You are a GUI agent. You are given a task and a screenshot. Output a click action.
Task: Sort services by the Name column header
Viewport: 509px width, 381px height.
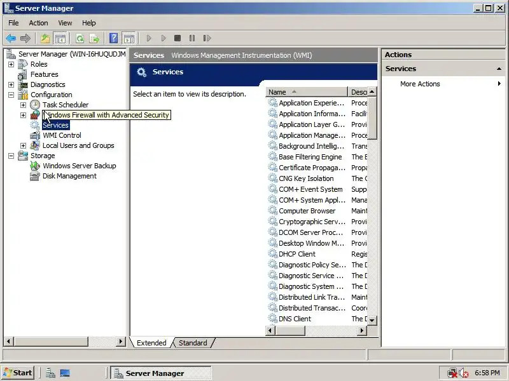click(x=307, y=92)
